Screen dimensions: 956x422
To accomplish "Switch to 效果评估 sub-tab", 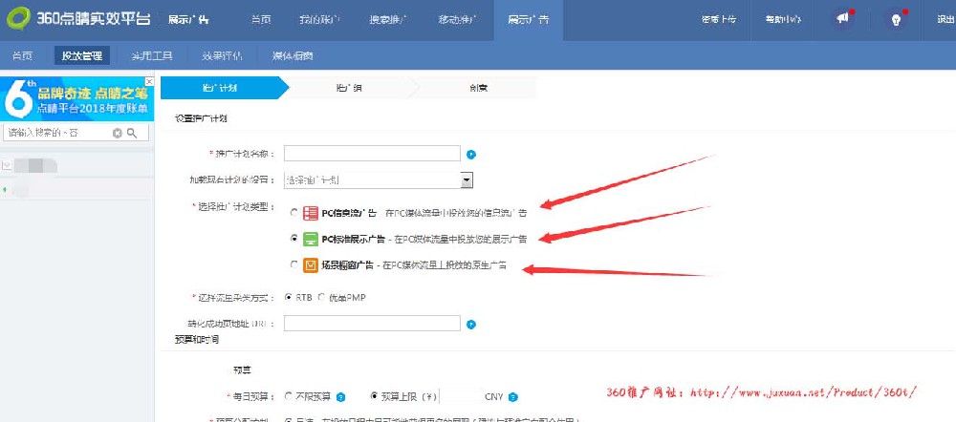I will pos(222,56).
